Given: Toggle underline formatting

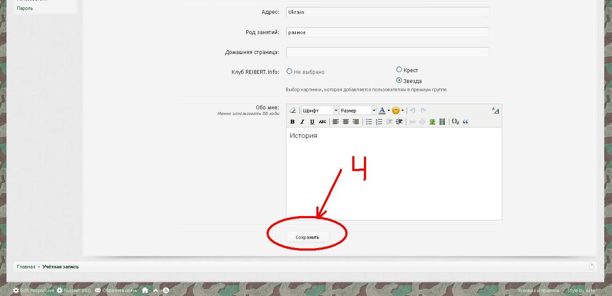Looking at the screenshot, I should (312, 122).
